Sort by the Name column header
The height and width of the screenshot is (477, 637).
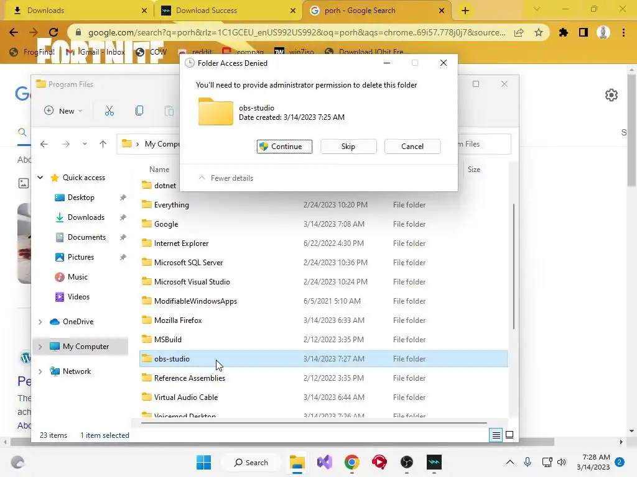(x=159, y=170)
